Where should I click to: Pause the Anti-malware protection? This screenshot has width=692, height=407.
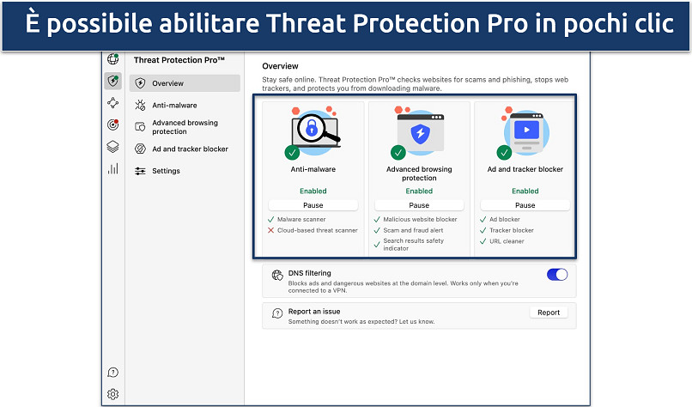point(313,205)
